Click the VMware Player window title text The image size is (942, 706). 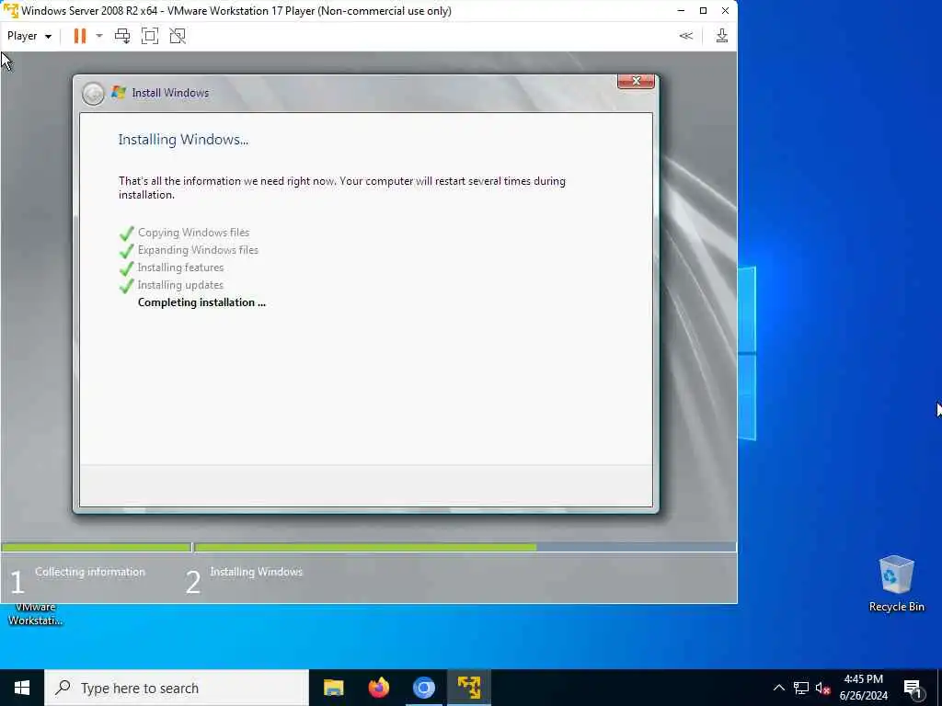pyautogui.click(x=236, y=11)
